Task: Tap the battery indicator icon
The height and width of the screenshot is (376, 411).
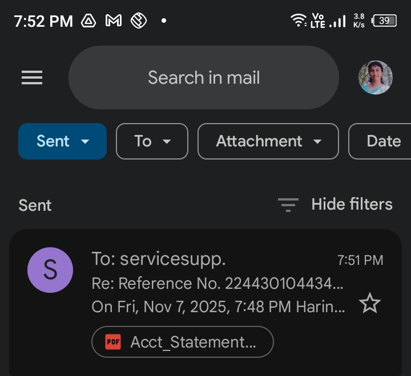Action: [384, 21]
